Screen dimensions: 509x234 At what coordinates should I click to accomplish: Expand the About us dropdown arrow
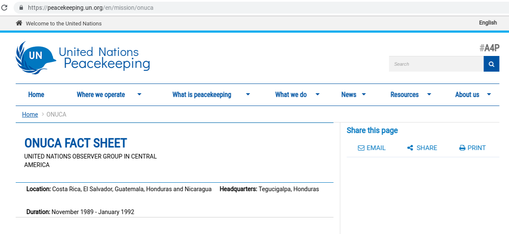pos(489,94)
